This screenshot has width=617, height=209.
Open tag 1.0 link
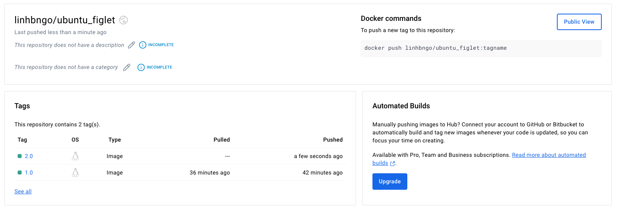pos(29,172)
